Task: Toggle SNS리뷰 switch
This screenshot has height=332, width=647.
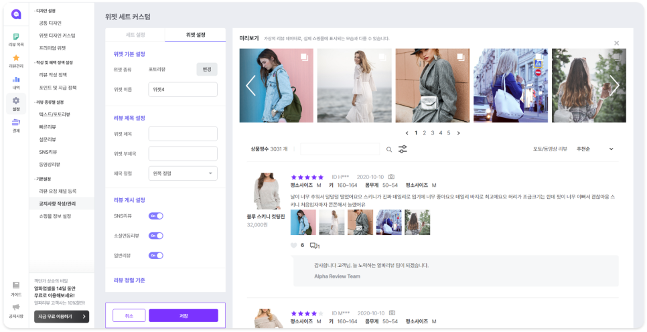Action: pyautogui.click(x=156, y=216)
